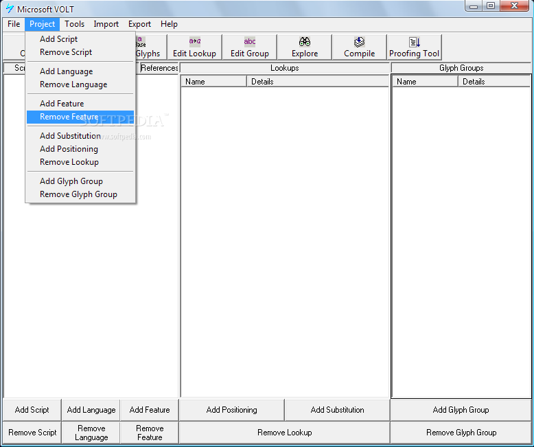Click the bottom Remove Feature button
534x447 pixels.
[150, 433]
